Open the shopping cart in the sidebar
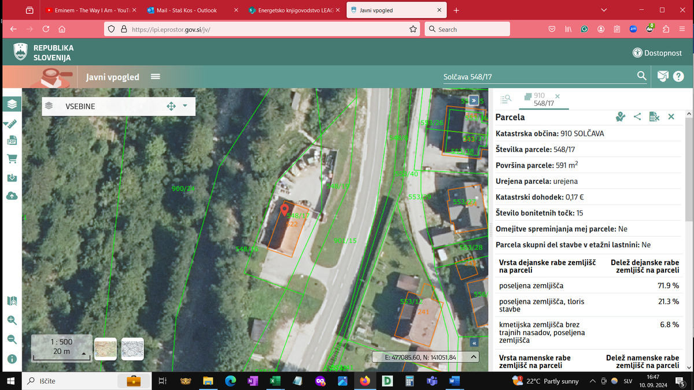 point(12,158)
